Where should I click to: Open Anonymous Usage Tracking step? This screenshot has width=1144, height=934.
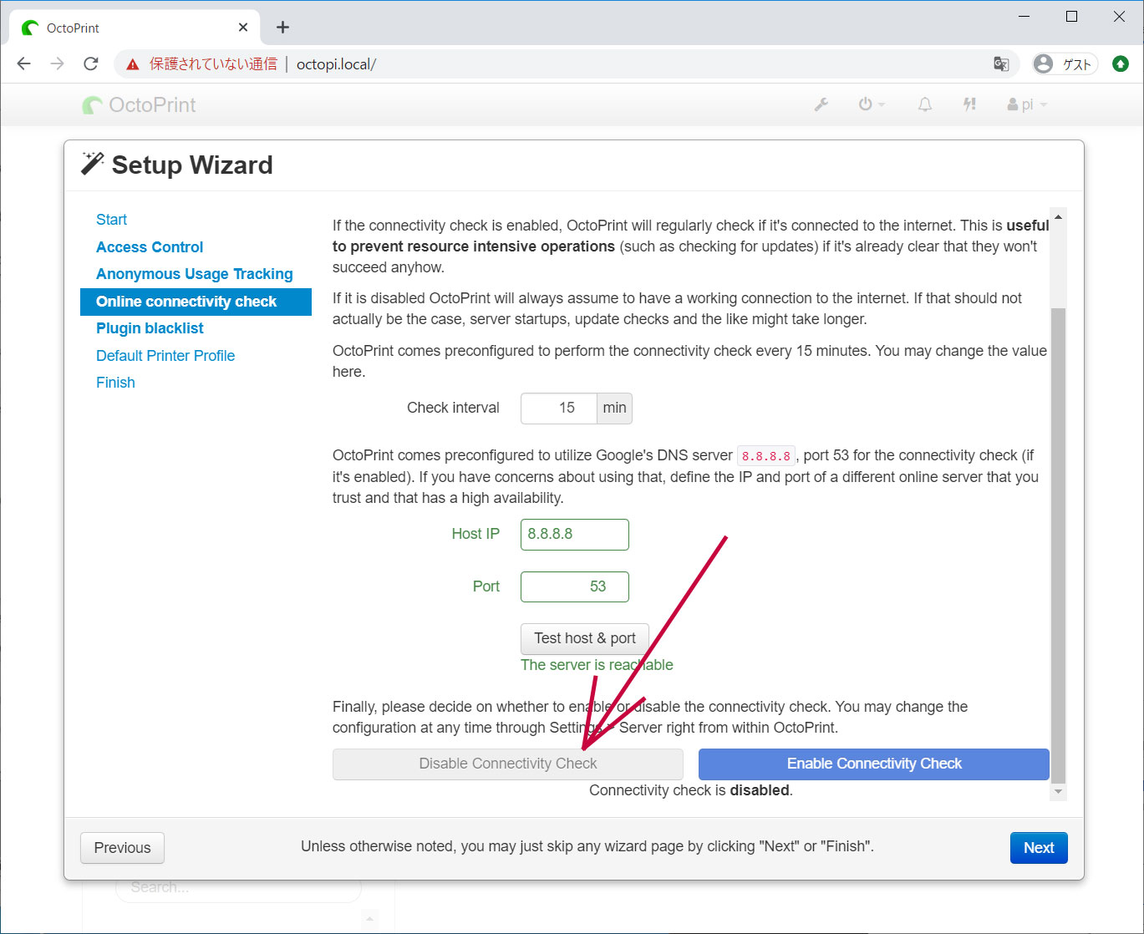point(195,274)
